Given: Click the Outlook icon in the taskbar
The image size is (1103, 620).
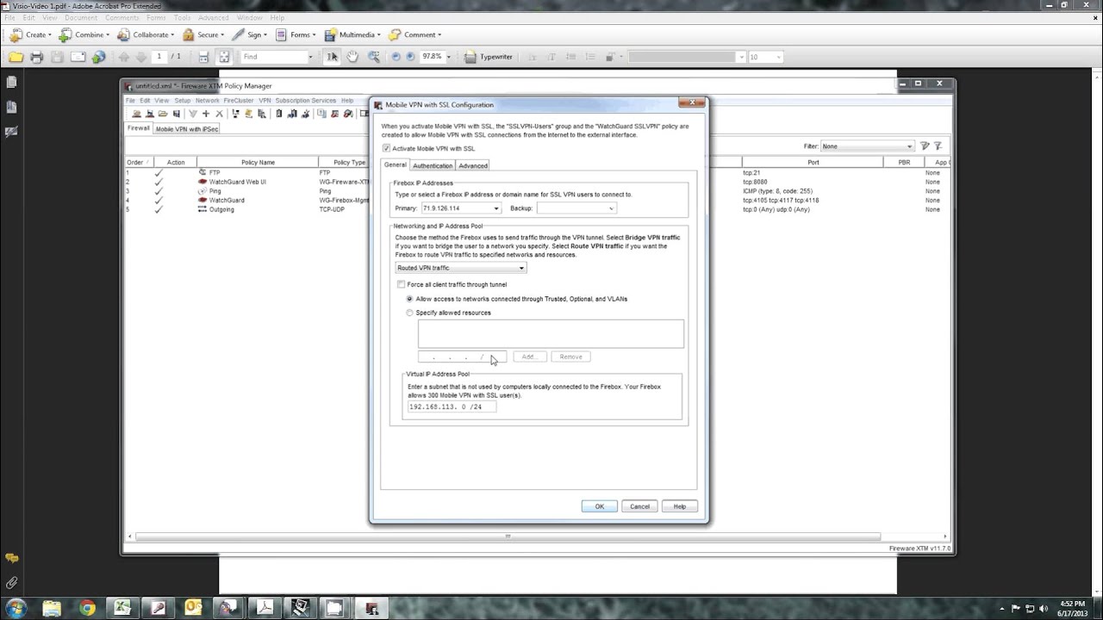Looking at the screenshot, I should click(193, 608).
